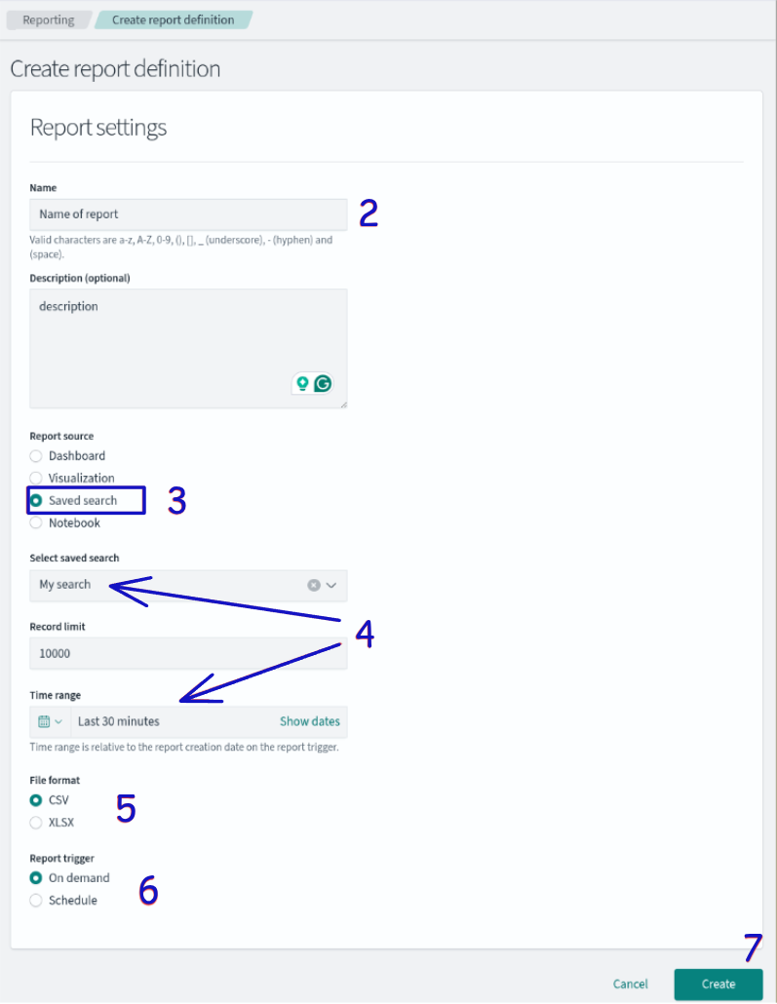777x1004 pixels.
Task: Enable the On demand report trigger
Action: point(35,877)
